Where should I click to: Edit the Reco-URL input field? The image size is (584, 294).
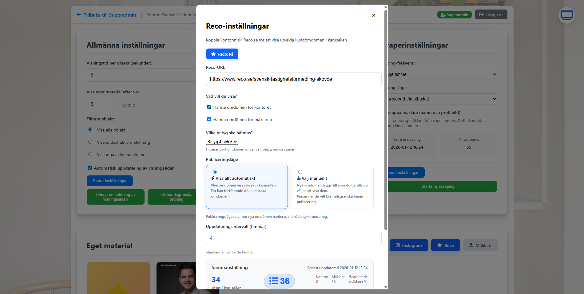coord(294,79)
